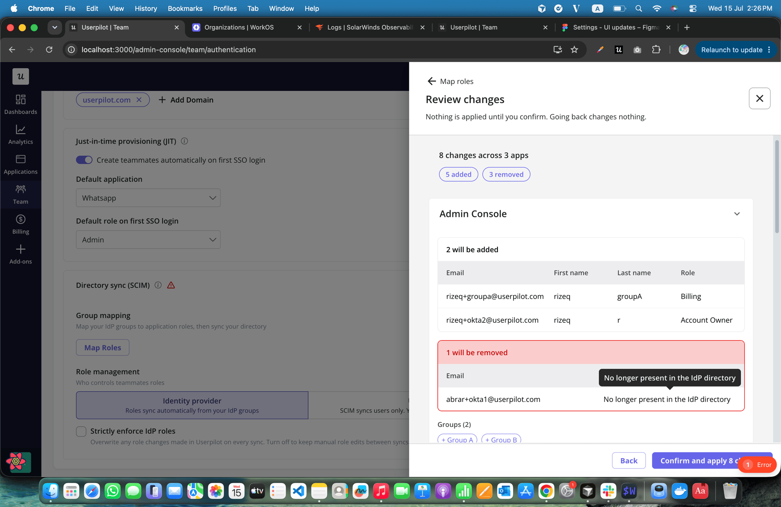Open the Profiles menu

point(225,8)
